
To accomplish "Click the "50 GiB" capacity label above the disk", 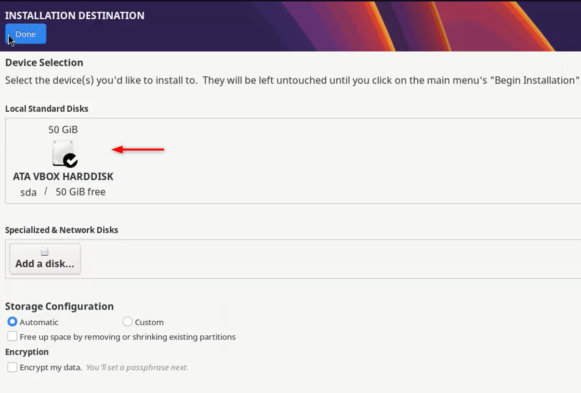I will 63,130.
